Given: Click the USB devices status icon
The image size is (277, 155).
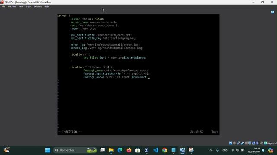Looking at the screenshot, I should [242, 143].
